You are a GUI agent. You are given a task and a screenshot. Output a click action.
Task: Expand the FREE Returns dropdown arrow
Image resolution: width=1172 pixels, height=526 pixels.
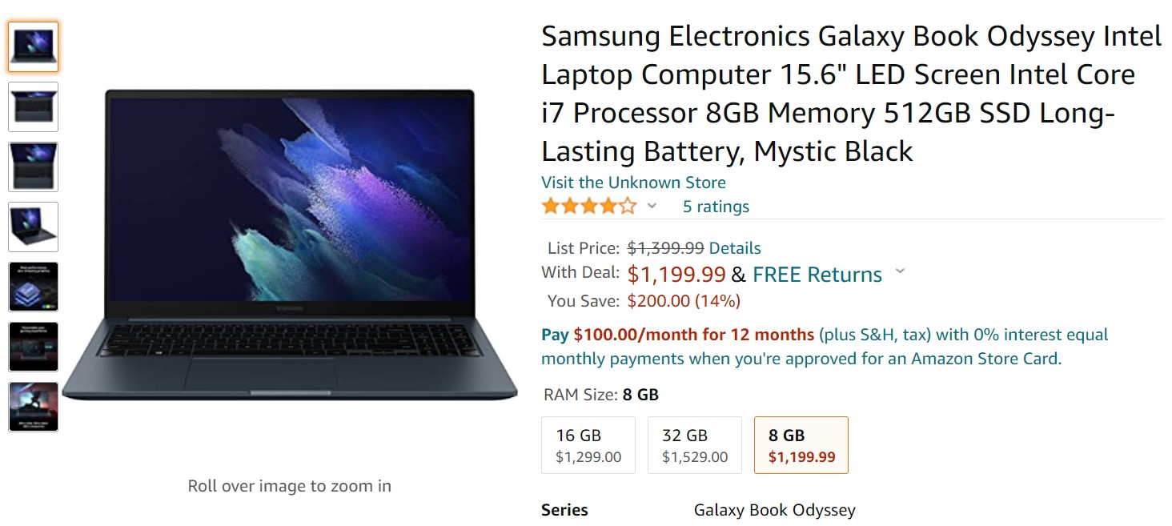coord(900,272)
